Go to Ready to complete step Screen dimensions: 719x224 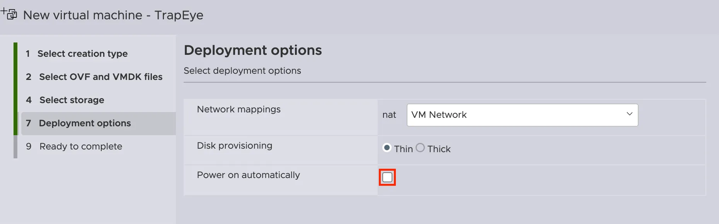click(x=80, y=146)
